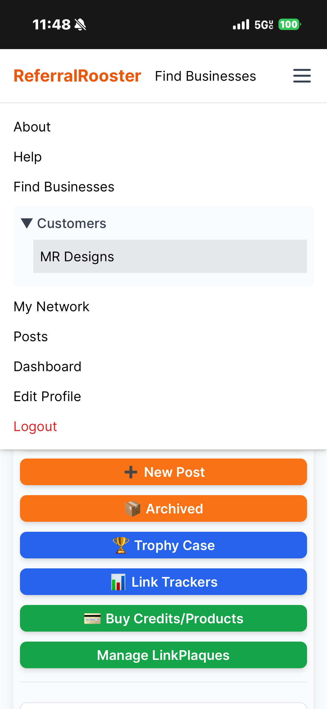Tap the box icon on Archived
327x709 pixels.
coord(132,509)
